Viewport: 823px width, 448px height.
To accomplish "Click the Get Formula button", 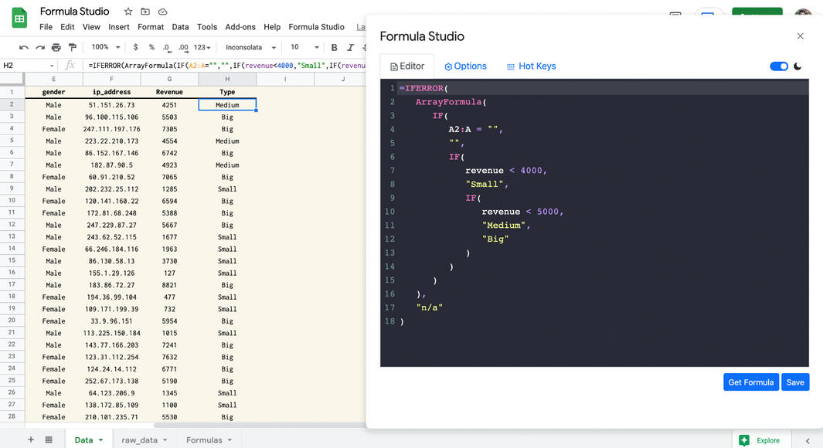I will coord(750,382).
